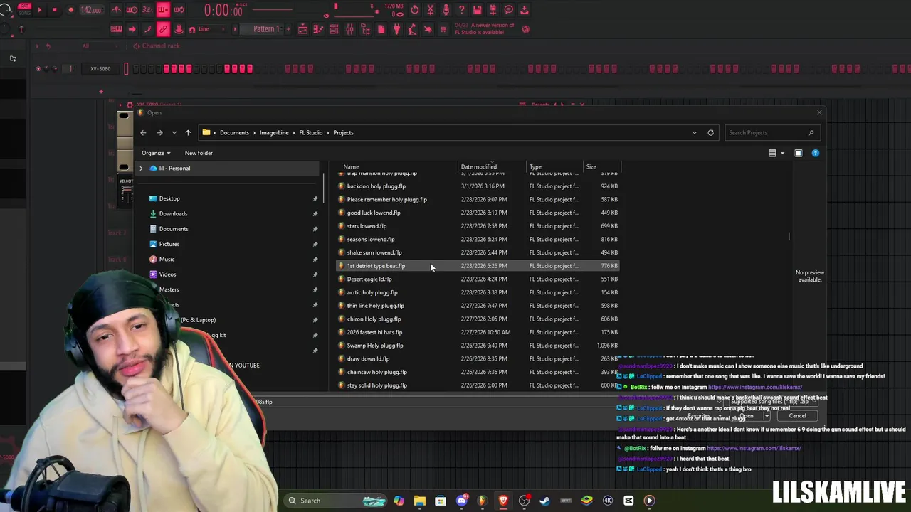
Task: Refresh the Projects folder listing
Action: pos(710,132)
